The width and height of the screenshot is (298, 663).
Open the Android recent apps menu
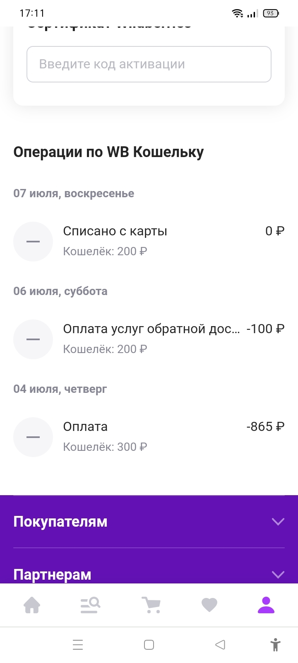coord(78,645)
